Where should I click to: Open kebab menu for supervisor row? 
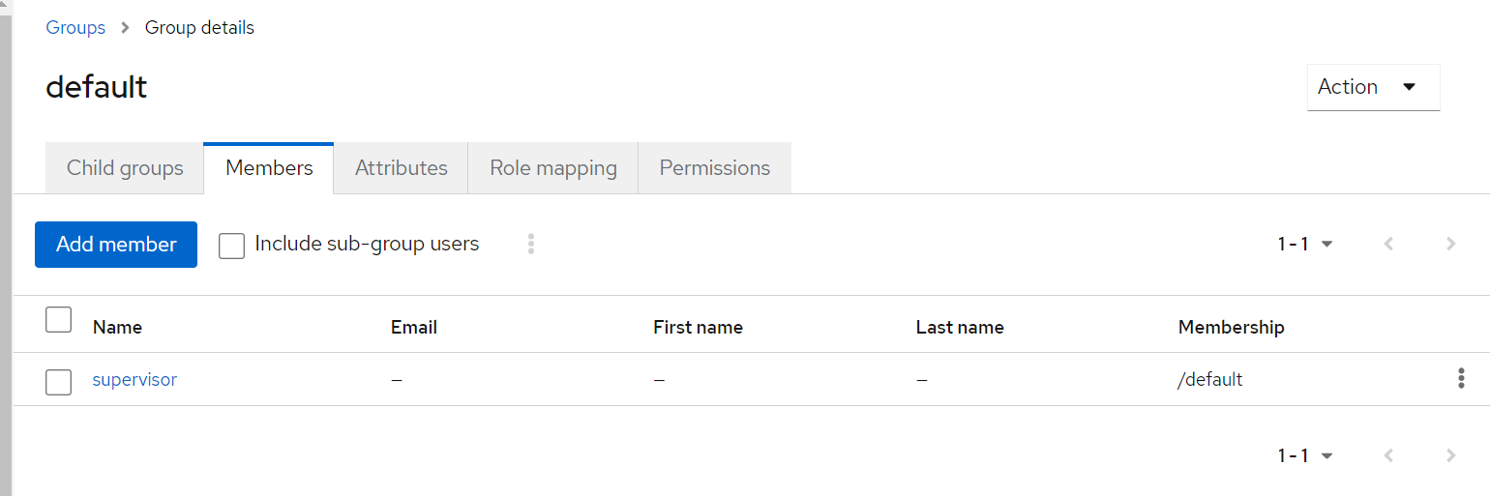(1461, 379)
